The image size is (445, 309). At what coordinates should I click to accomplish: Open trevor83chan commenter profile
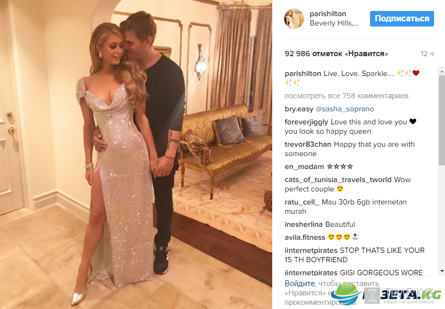[x=308, y=145]
